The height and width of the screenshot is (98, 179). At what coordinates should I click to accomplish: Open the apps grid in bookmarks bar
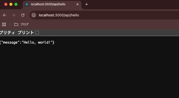coord(4,24)
